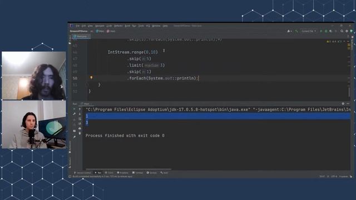356x200 pixels.
Task: Open Build tool window tab at bottom
Action: coord(164,173)
